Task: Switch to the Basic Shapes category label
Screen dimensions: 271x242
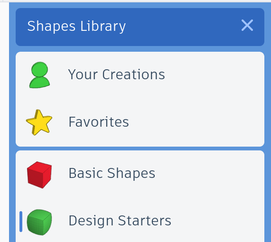Action: point(112,173)
